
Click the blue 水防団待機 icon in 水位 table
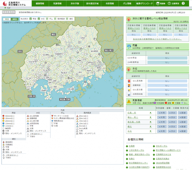[x=129, y=94]
